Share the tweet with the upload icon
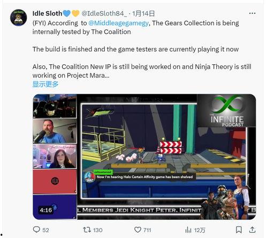The image size is (267, 238). click(x=252, y=229)
